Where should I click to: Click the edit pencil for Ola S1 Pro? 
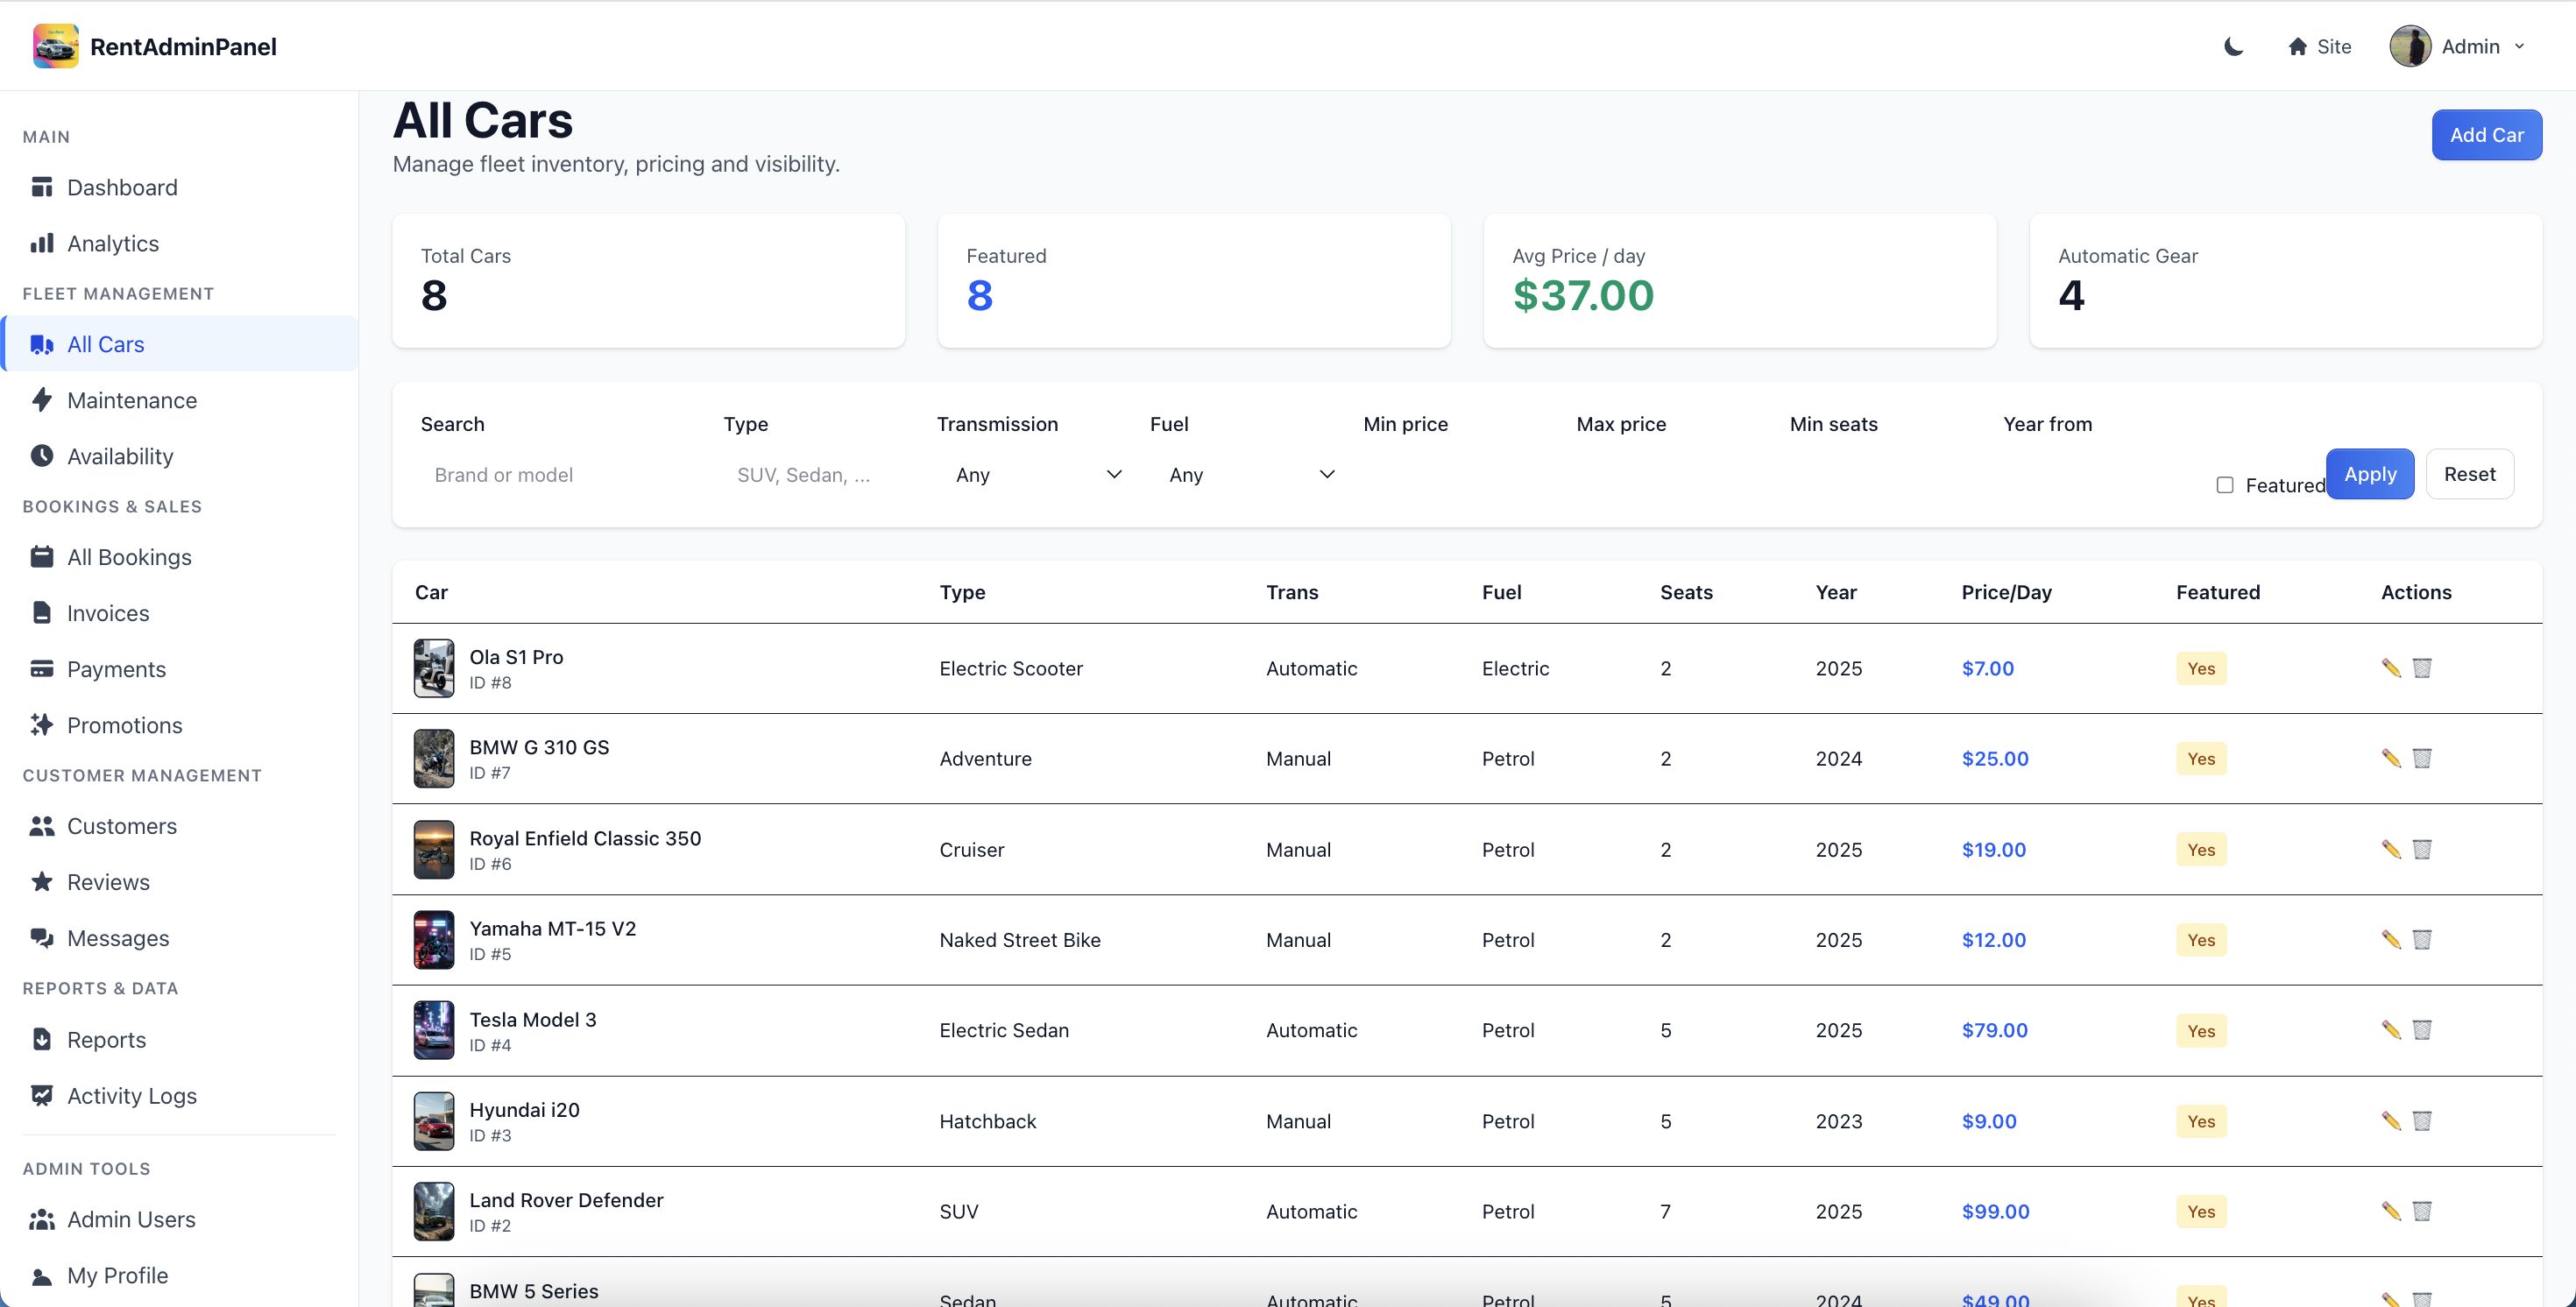2390,668
